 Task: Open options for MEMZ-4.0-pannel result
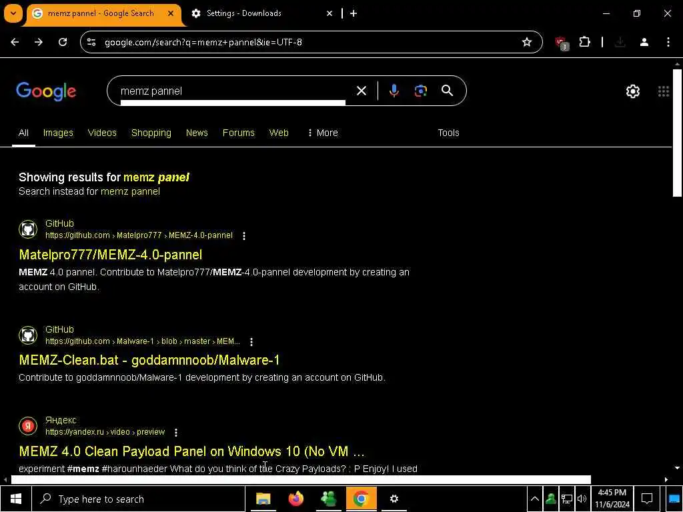[244, 235]
